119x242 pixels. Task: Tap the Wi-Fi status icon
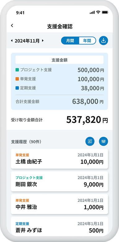click(98, 12)
